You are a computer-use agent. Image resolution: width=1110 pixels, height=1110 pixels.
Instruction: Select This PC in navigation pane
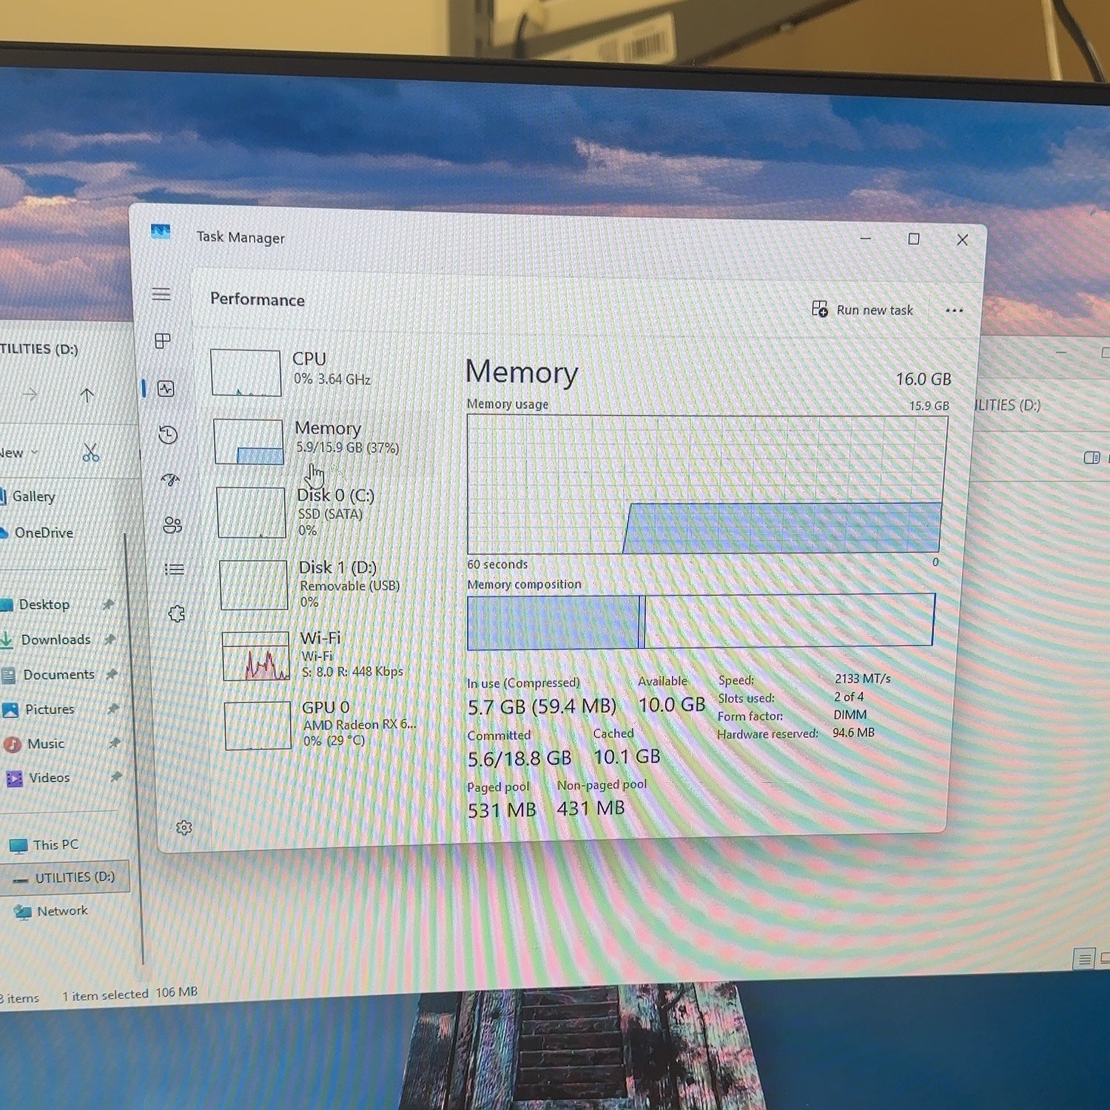55,845
